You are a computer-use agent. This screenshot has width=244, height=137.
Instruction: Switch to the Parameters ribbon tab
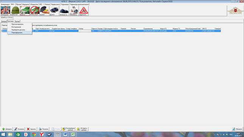[65, 5]
